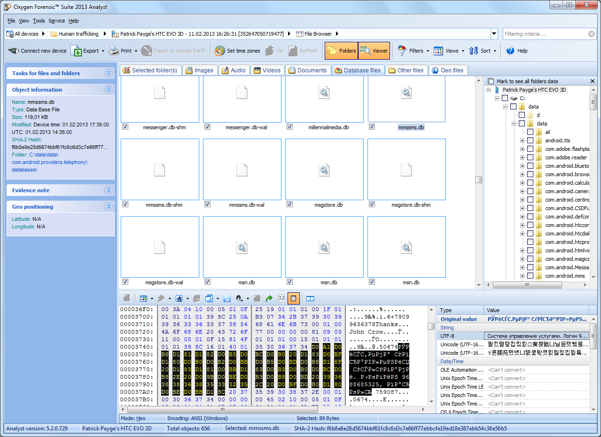Toggle the Folders panel button
Image resolution: width=601 pixels, height=437 pixels.
coord(341,51)
